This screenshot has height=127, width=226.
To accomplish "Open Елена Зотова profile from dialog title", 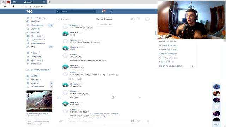I will (x=104, y=19).
